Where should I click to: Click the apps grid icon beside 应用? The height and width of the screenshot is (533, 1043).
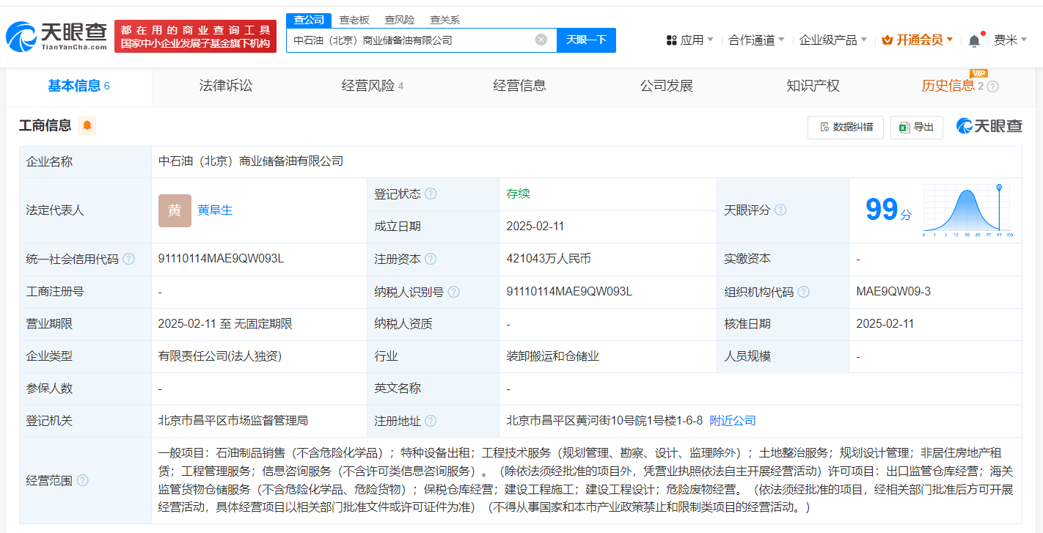(672, 39)
